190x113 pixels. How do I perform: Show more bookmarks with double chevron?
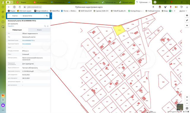pyautogui.click(x=175, y=11)
